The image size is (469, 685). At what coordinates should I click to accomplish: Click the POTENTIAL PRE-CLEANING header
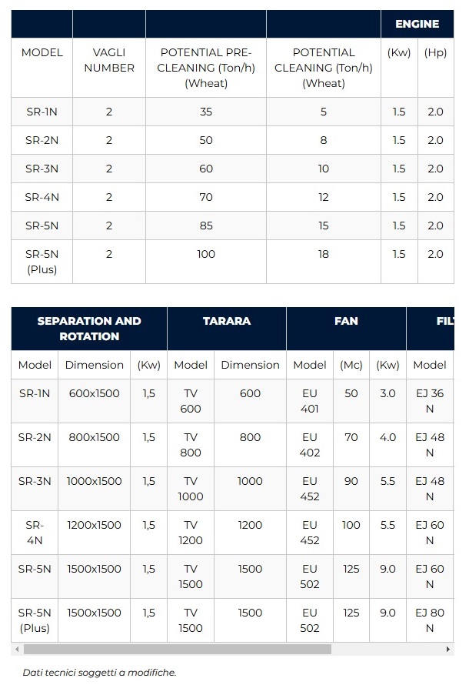coord(206,68)
